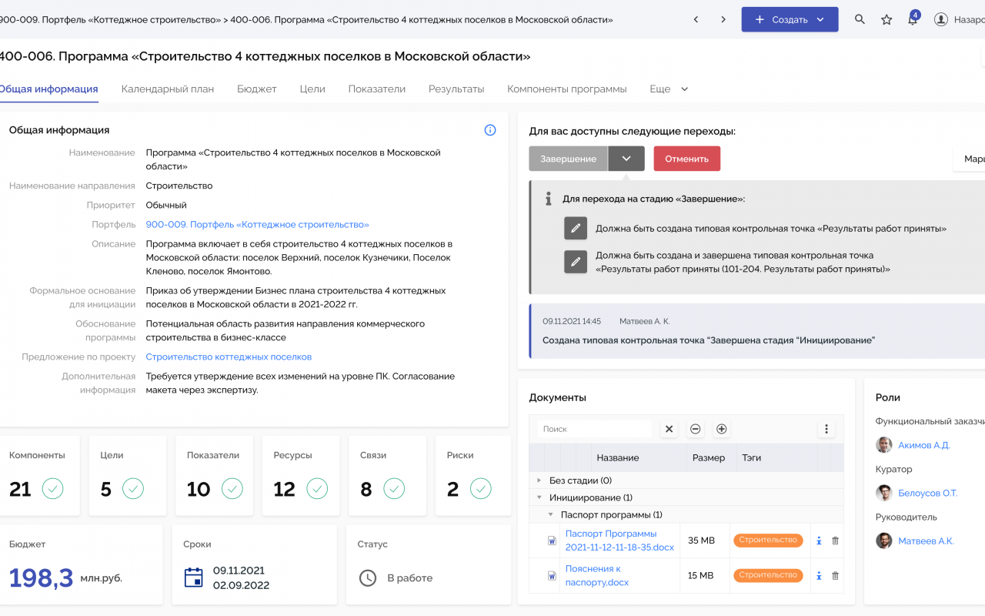Expand Без стадии (0) group
This screenshot has width=985, height=616.
click(x=539, y=480)
